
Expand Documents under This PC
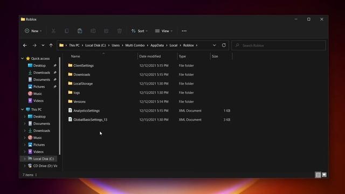pos(25,123)
